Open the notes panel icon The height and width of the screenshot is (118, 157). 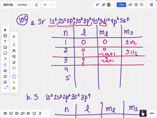pos(151,5)
